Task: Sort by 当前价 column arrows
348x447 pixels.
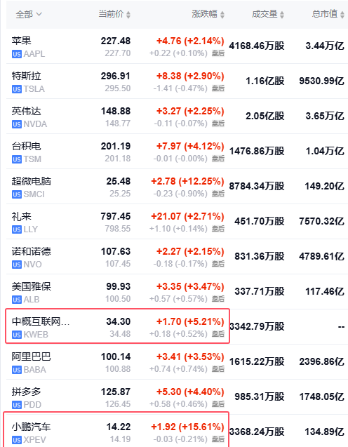Action: click(128, 15)
